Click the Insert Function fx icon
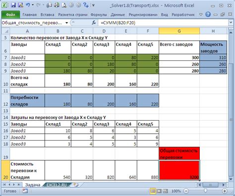The image size is (235, 196). (94, 23)
